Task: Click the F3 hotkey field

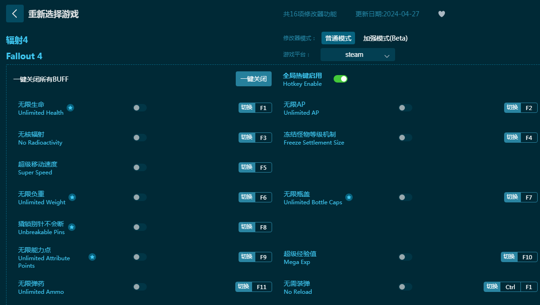Action: [x=263, y=138]
